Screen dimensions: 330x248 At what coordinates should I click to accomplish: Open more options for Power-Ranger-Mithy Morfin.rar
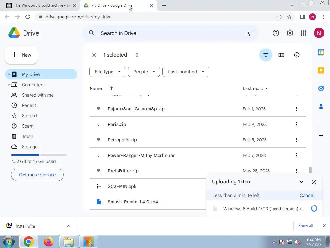(296, 155)
